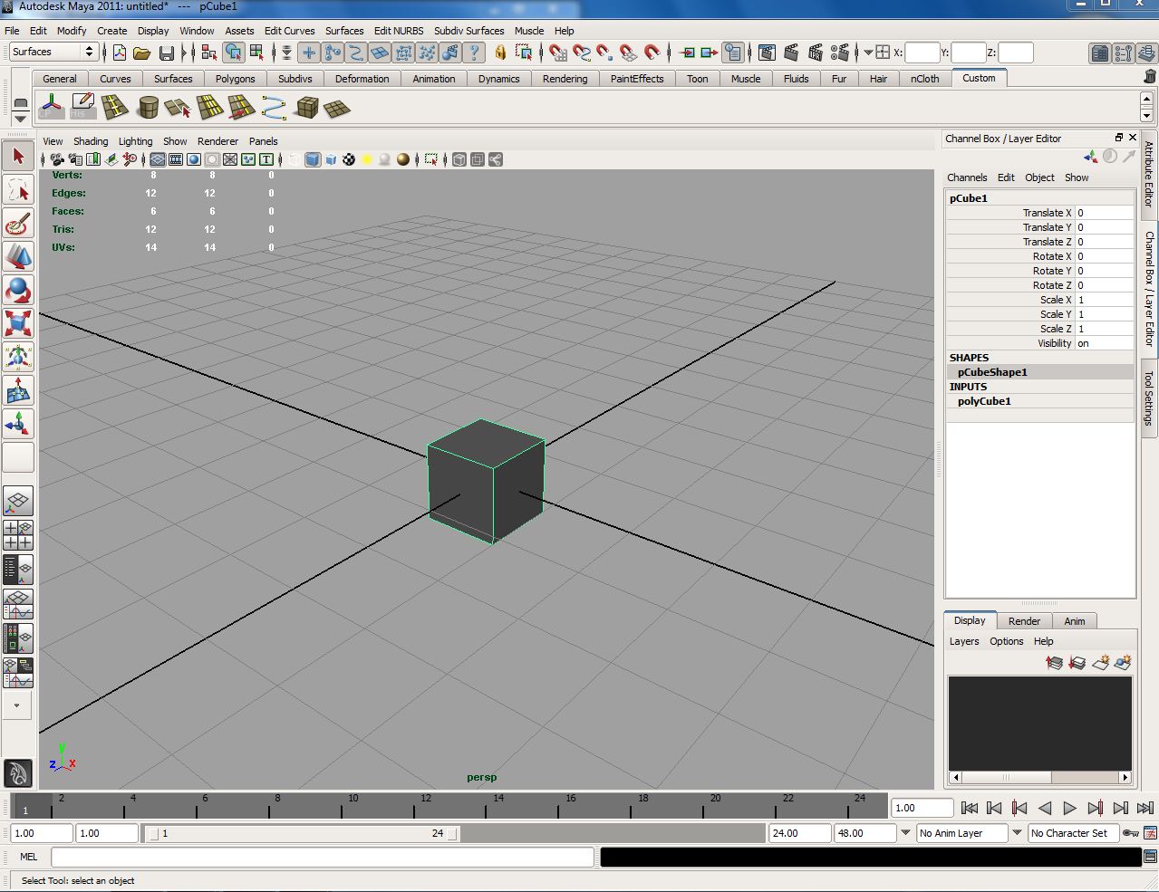Select the Soft Modification tool
This screenshot has width=1159, height=892.
[18, 390]
